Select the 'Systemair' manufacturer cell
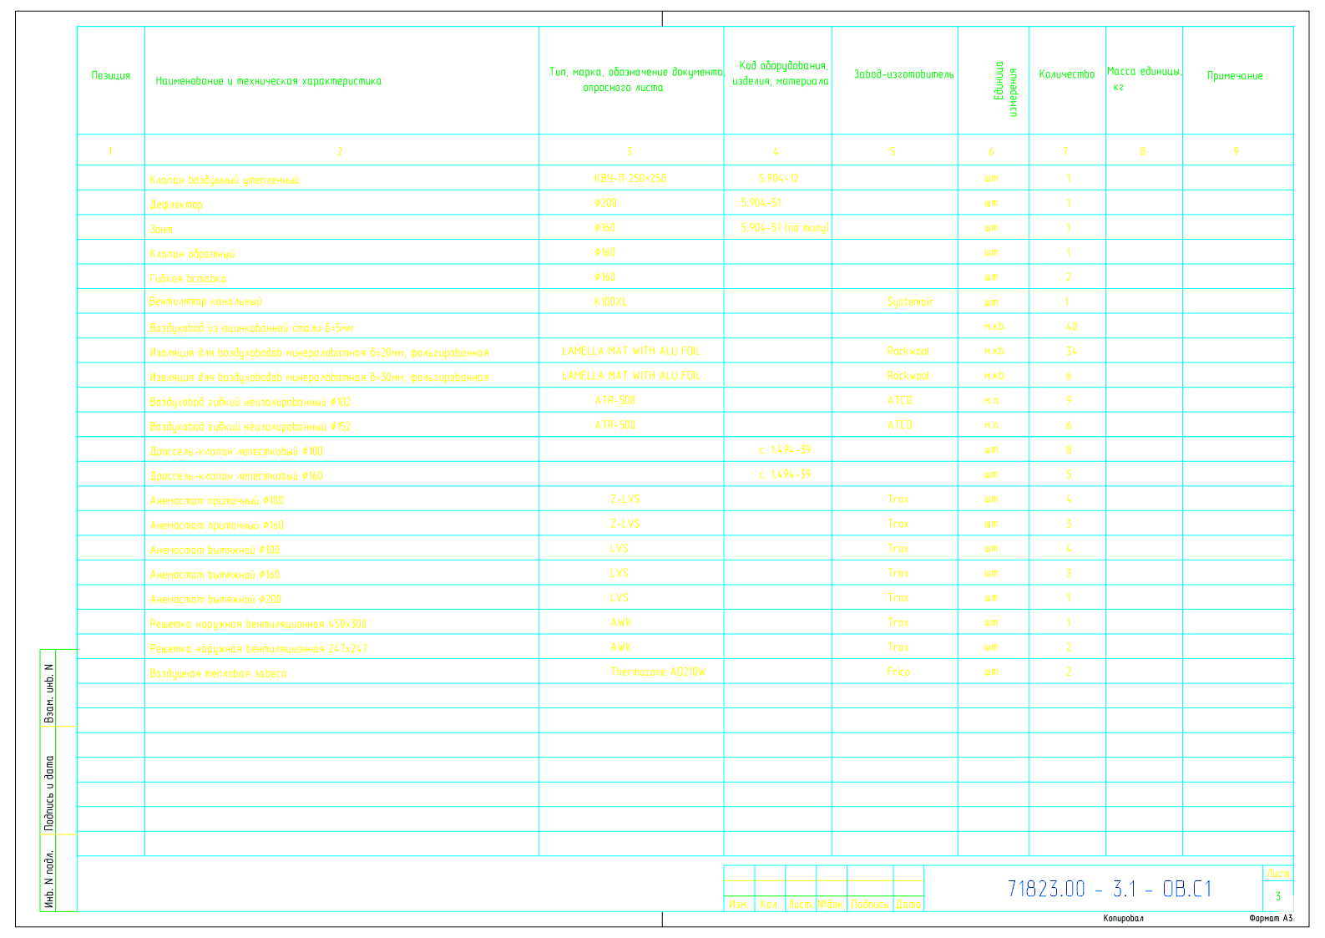The width and height of the screenshot is (1325, 938). click(909, 302)
